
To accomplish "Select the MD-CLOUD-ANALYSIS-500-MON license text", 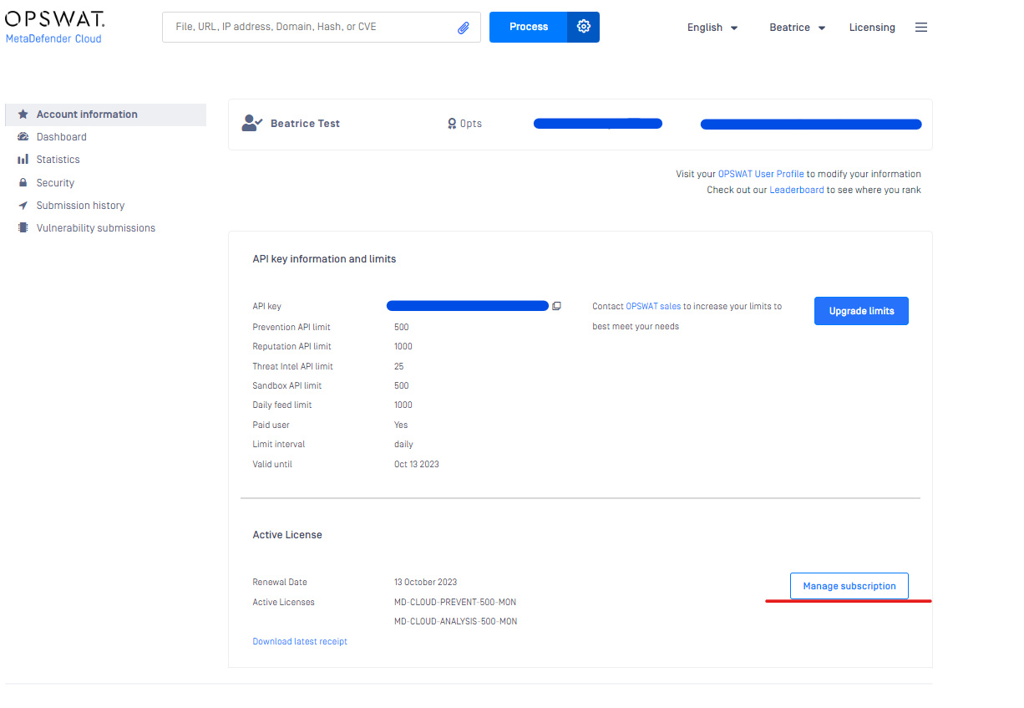I will click(x=456, y=622).
